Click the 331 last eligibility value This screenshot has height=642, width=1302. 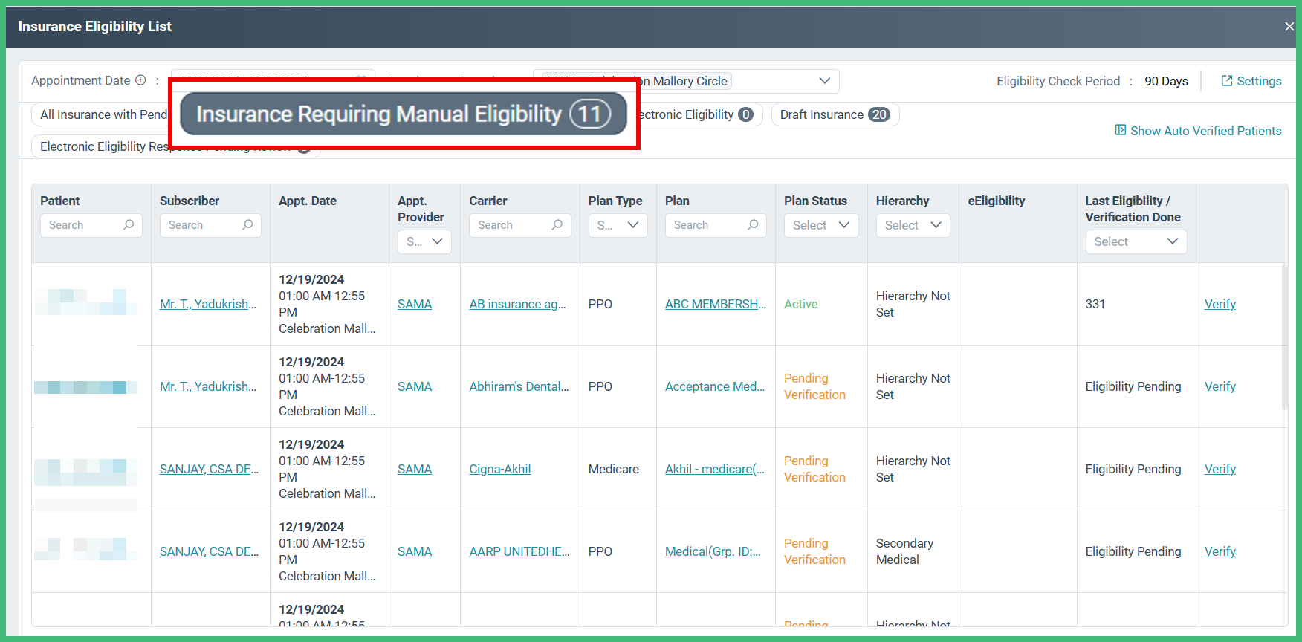pos(1095,304)
